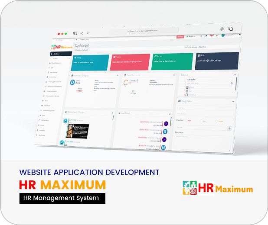The height and width of the screenshot is (225, 268).
Task: Check the second todo item checkbox
Action: pyautogui.click(x=187, y=91)
